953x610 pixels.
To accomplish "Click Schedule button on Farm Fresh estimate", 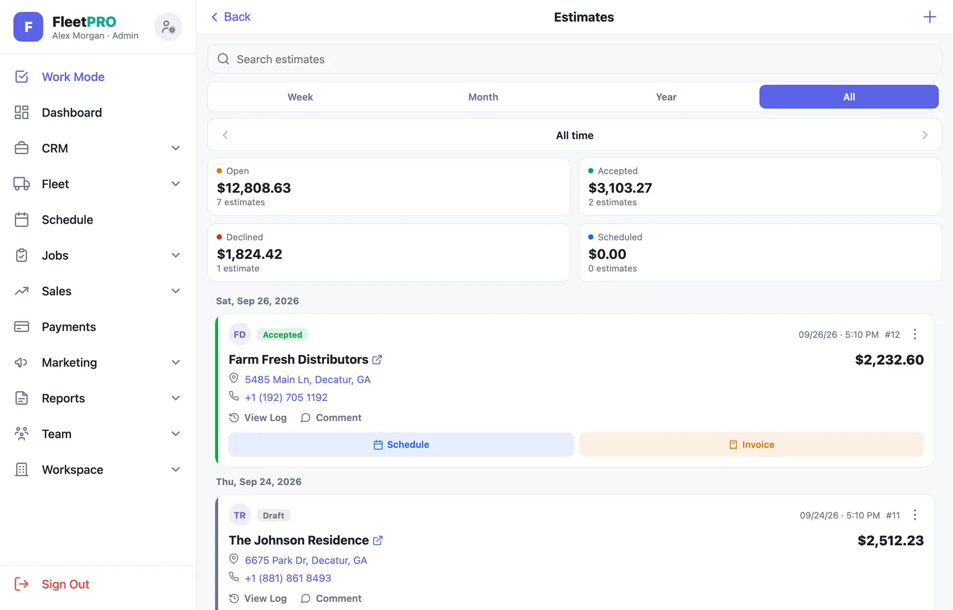I will 401,445.
